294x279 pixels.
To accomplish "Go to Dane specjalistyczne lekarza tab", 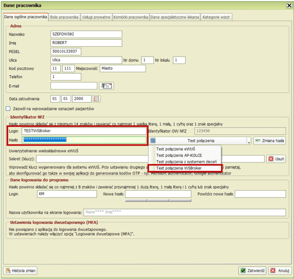I will (x=175, y=17).
